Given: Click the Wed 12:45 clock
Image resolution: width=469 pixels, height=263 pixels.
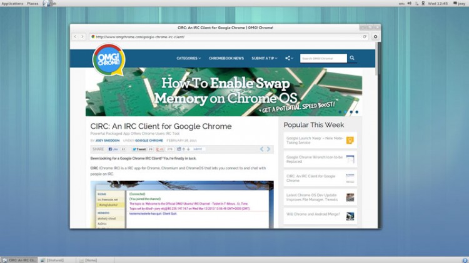Looking at the screenshot, I should pyautogui.click(x=438, y=4).
